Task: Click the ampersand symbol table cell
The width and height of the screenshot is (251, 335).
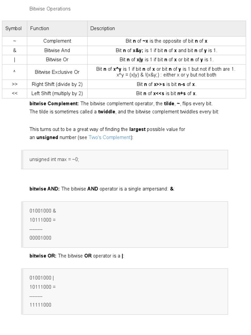Action: point(14,50)
